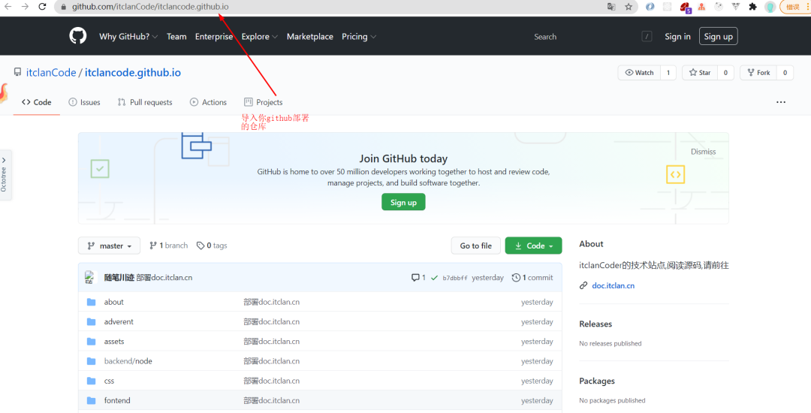Open the doc.itclan.cn website link
Screen dimensions: 811x413
click(614, 285)
